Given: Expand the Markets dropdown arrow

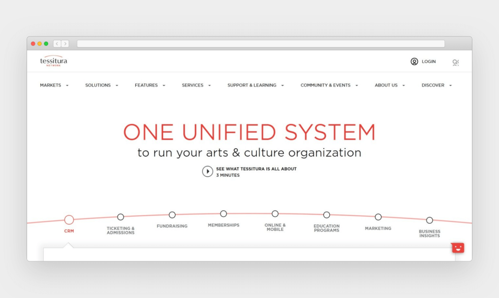Looking at the screenshot, I should [x=67, y=85].
